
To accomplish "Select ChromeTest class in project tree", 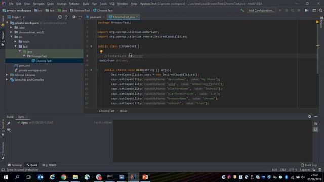I will coord(44,61).
